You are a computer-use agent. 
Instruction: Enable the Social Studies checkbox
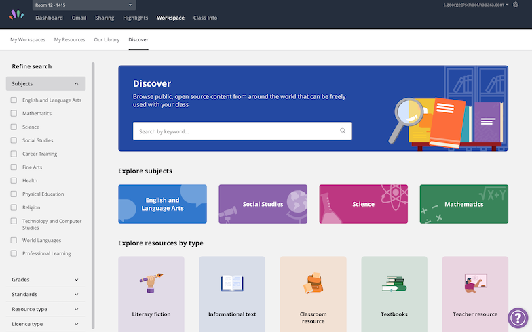14,140
